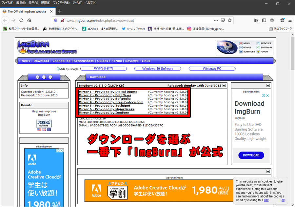295x207 pixels.
Task: Click the insecure connection padlock icon
Action: pyautogui.click(x=63, y=20)
